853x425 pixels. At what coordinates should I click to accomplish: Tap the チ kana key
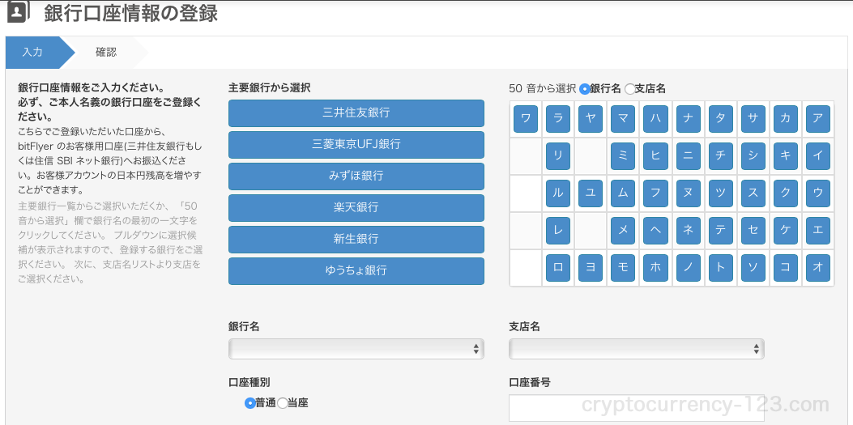tap(721, 156)
